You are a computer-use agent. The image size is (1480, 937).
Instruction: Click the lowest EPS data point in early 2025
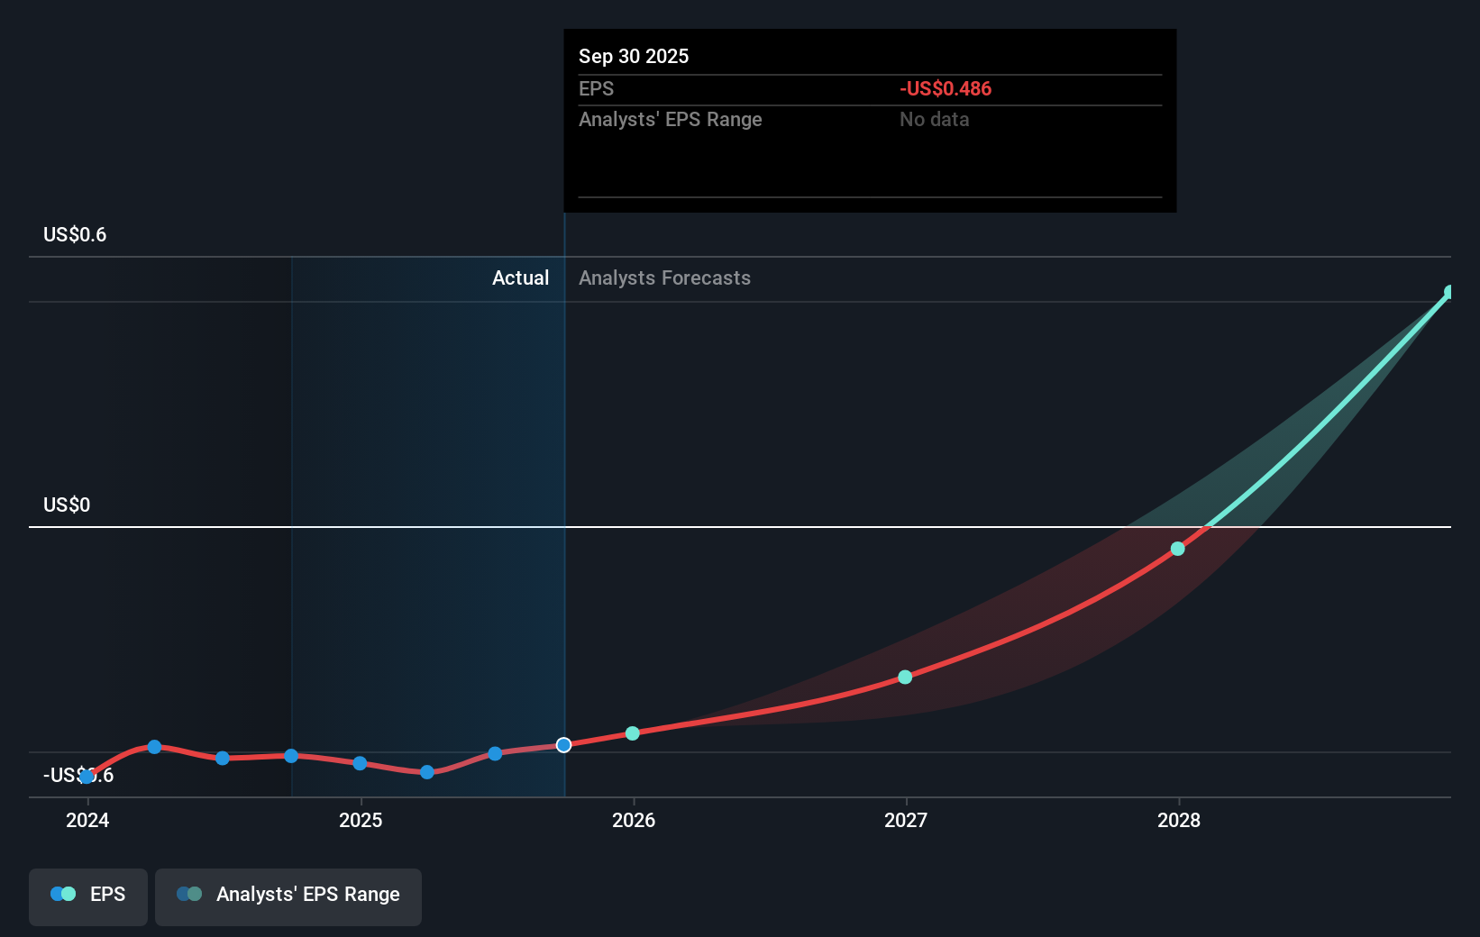click(427, 772)
